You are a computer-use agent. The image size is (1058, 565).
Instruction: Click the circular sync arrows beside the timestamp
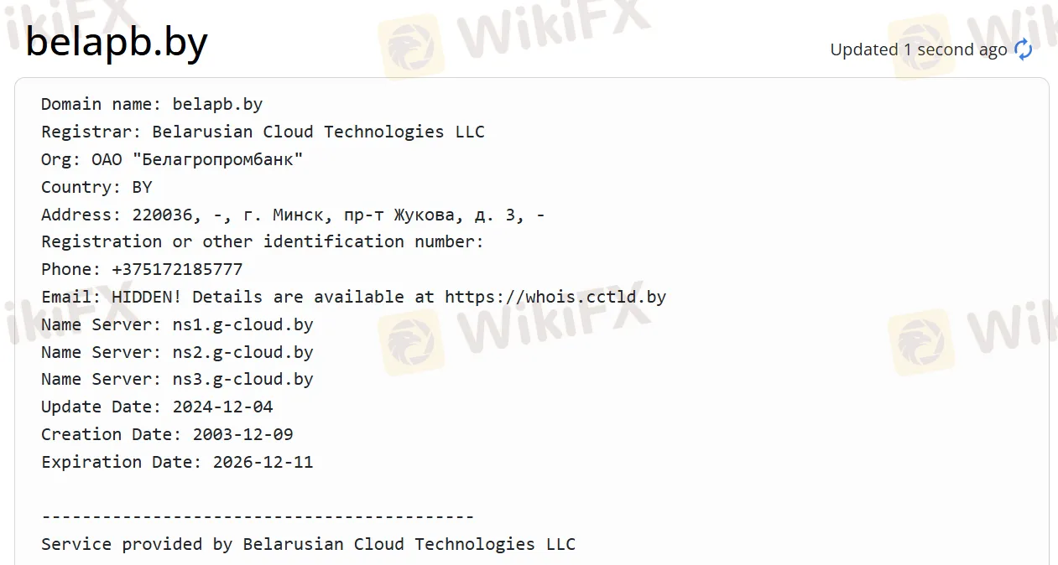(1023, 49)
